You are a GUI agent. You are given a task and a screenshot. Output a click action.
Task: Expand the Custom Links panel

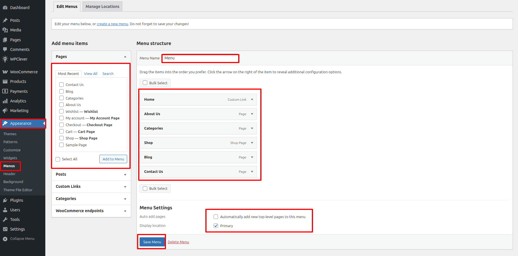(x=125, y=187)
